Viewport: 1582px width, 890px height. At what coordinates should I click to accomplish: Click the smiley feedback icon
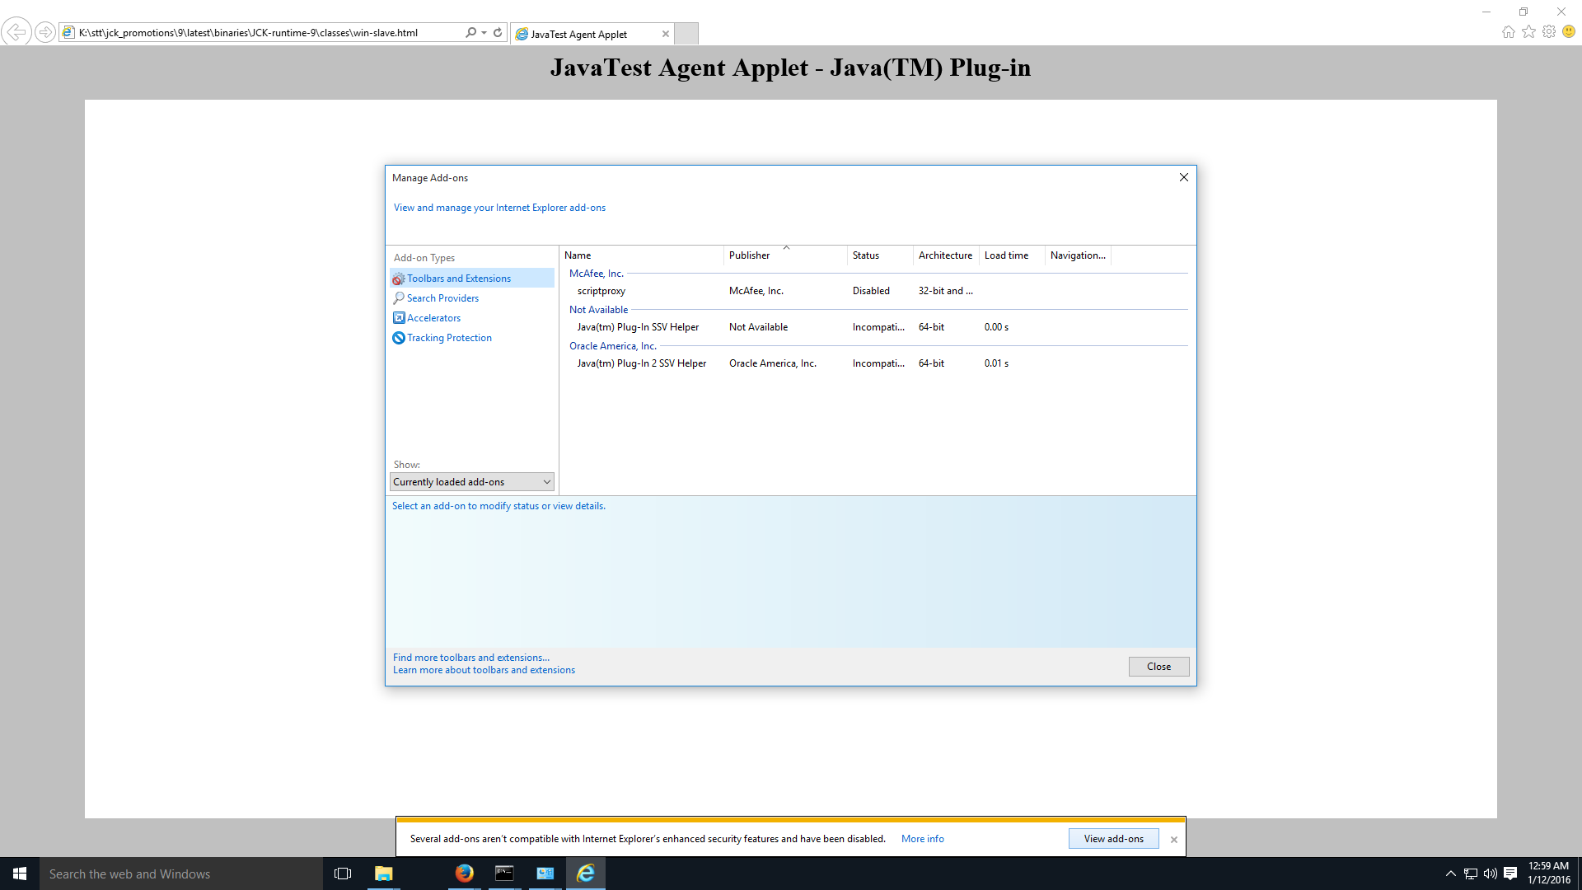click(x=1569, y=32)
